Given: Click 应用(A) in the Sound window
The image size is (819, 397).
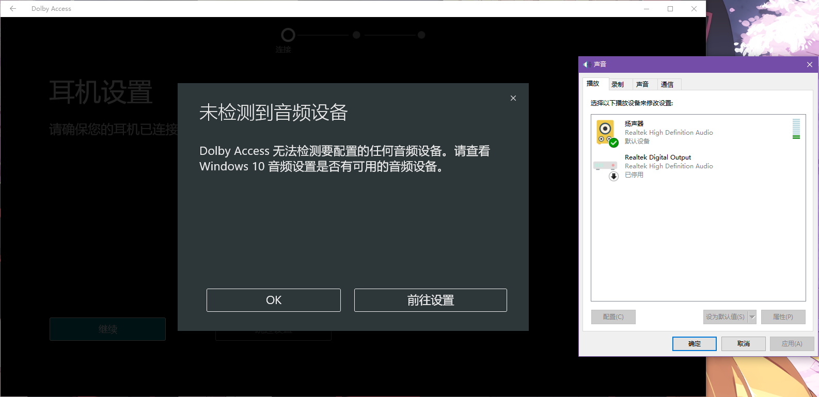Looking at the screenshot, I should coord(792,344).
